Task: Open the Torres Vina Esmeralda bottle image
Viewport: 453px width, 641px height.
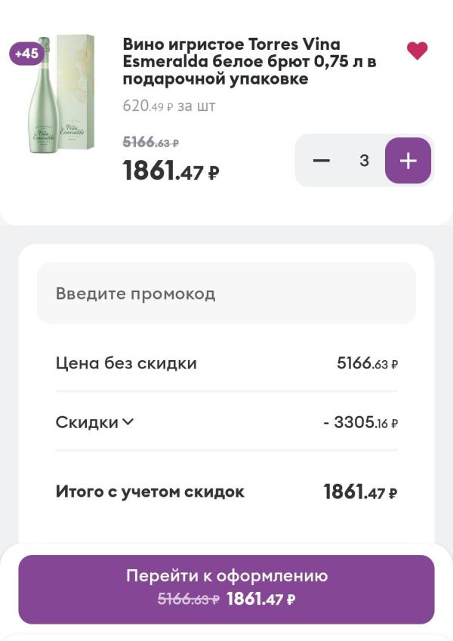Action: coord(62,94)
